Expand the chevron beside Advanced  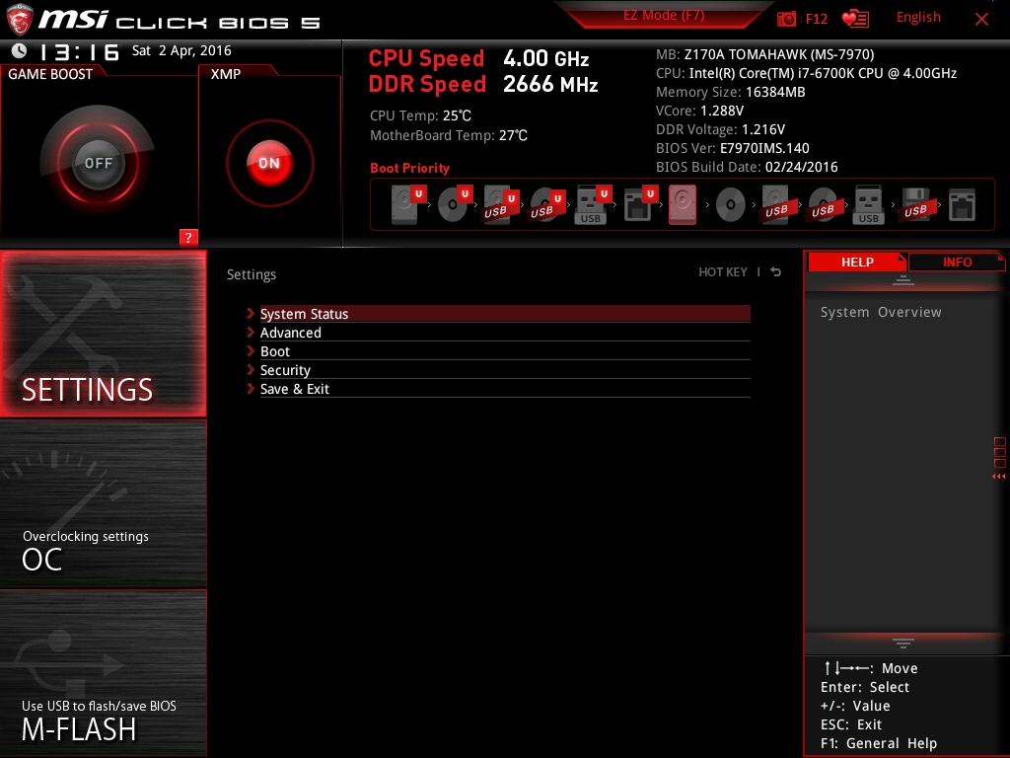tap(251, 332)
